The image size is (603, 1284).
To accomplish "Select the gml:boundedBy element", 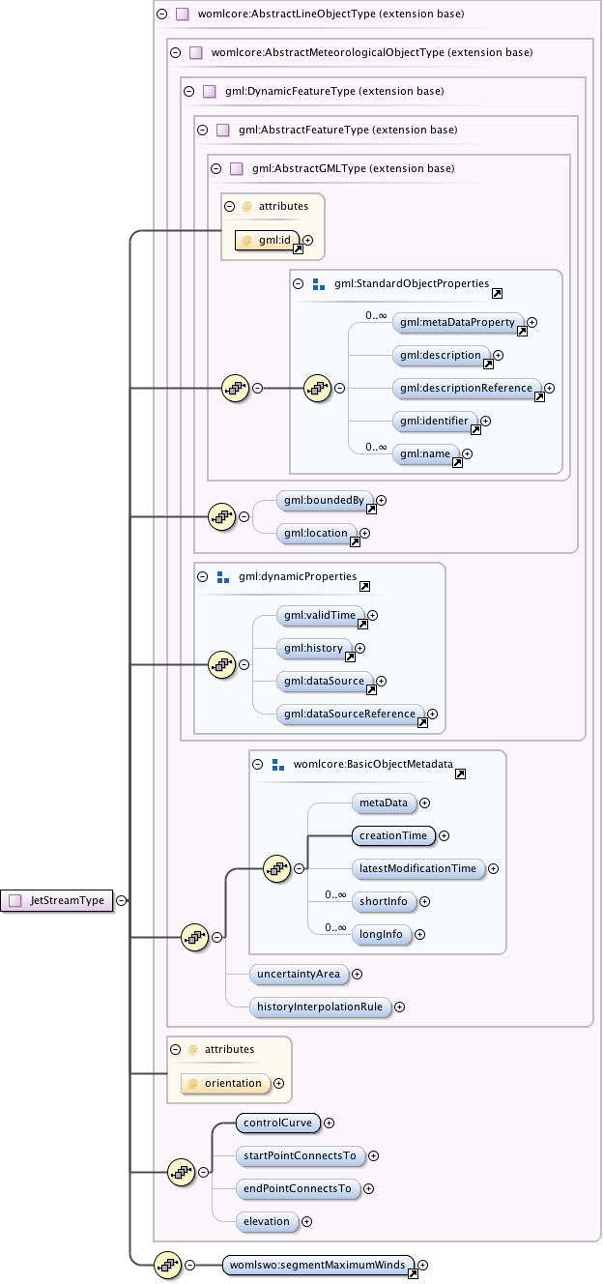I will 326,501.
